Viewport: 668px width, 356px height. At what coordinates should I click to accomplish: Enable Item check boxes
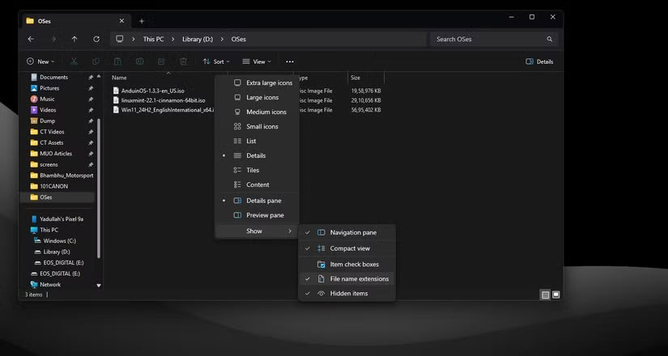click(354, 265)
